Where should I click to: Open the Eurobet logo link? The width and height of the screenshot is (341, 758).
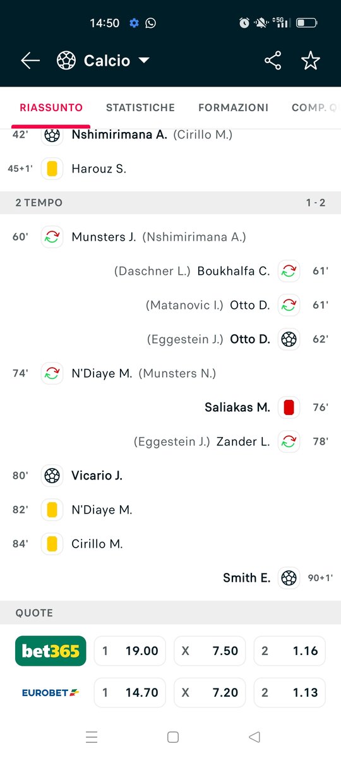pyautogui.click(x=51, y=692)
